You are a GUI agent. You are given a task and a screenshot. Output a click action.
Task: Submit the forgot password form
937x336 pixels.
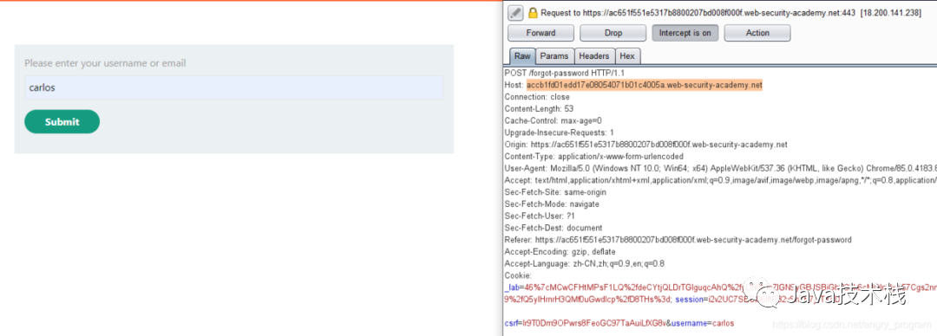click(x=62, y=122)
